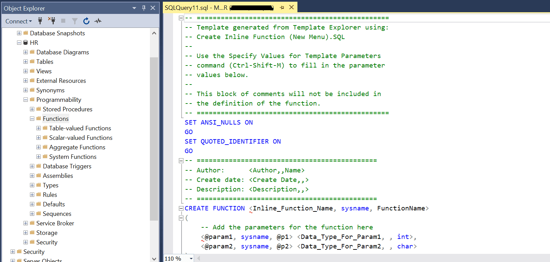Open Object Explorer window position menu arrow
550x262 pixels.
(x=134, y=8)
